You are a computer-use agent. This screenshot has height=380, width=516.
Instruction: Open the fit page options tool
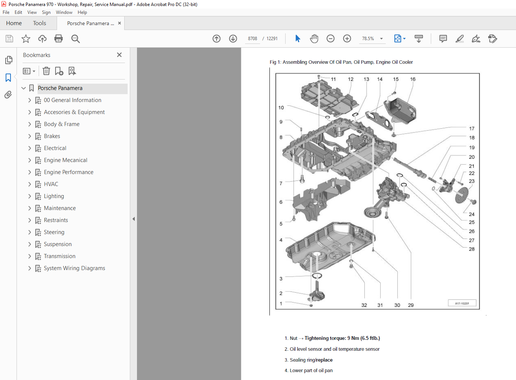pyautogui.click(x=400, y=39)
